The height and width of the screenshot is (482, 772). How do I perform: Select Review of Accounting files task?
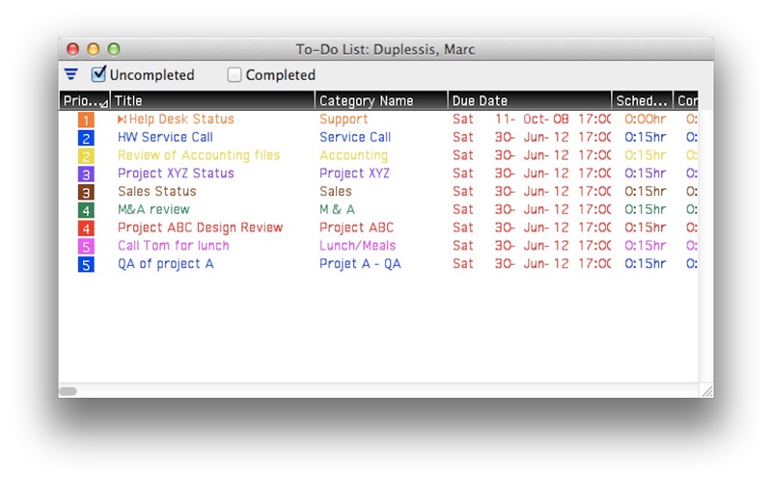point(199,155)
